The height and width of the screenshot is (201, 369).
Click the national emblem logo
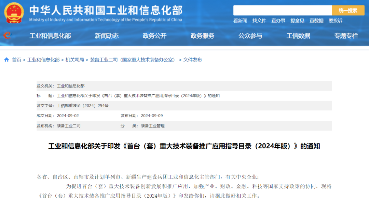[x=14, y=13]
